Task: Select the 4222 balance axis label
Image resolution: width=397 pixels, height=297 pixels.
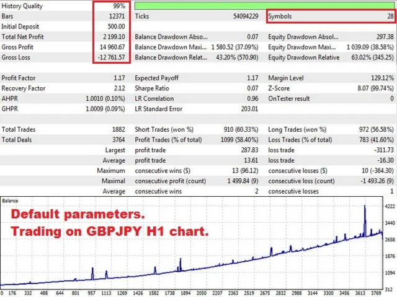Action: coord(390,207)
